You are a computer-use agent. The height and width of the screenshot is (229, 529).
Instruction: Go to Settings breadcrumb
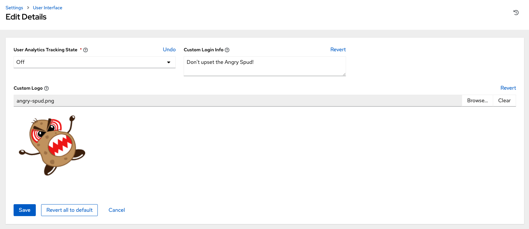point(14,8)
